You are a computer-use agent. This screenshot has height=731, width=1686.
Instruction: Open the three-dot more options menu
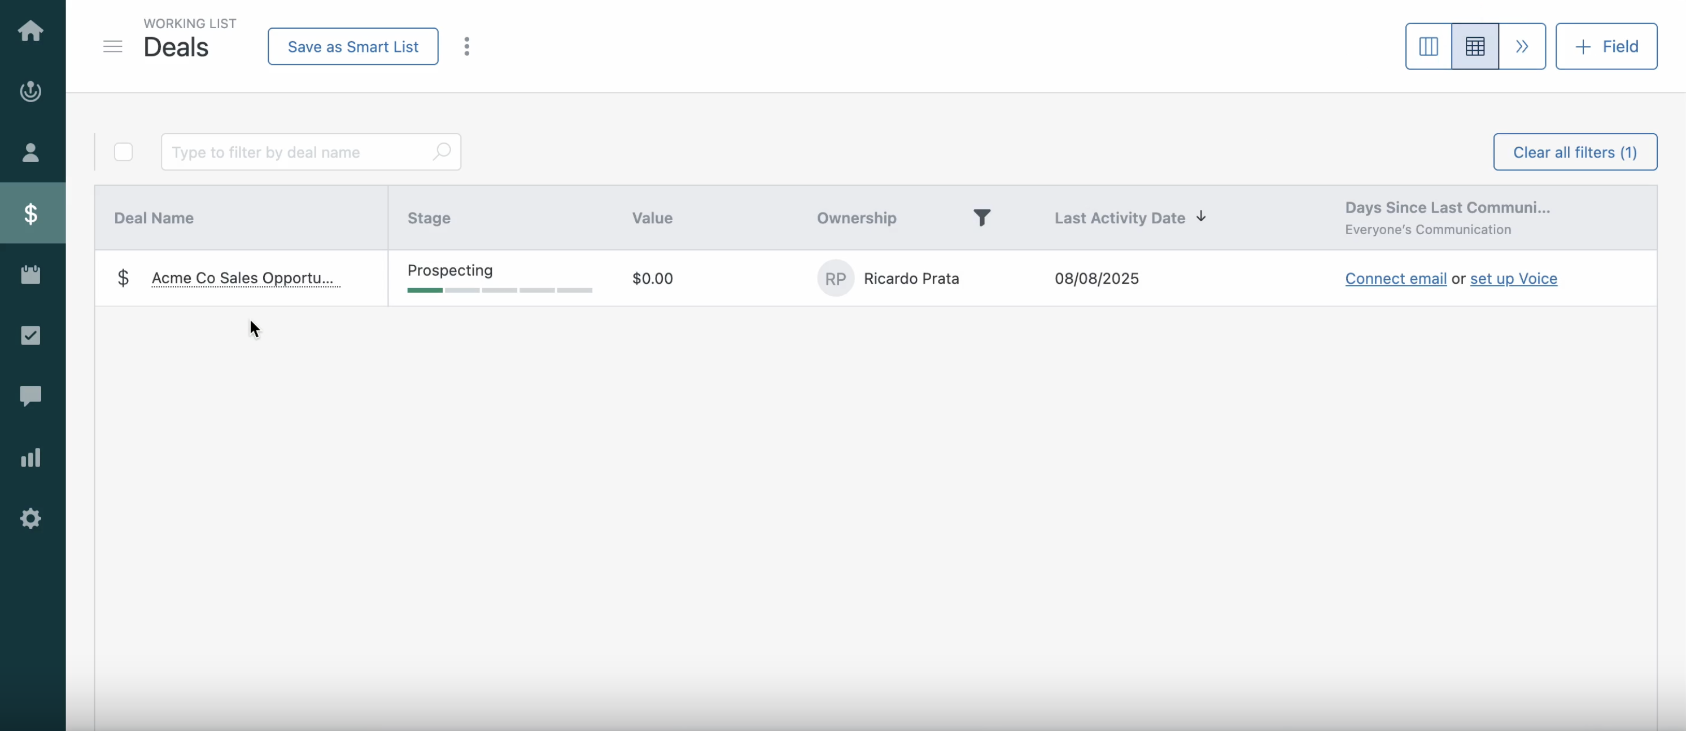coord(466,46)
